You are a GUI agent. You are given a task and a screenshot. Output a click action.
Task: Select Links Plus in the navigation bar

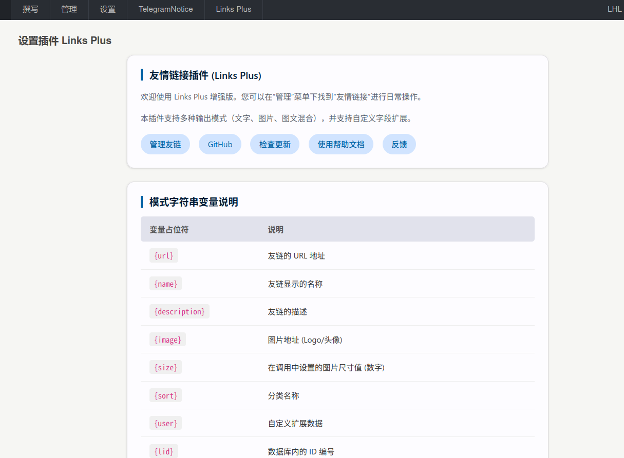233,9
